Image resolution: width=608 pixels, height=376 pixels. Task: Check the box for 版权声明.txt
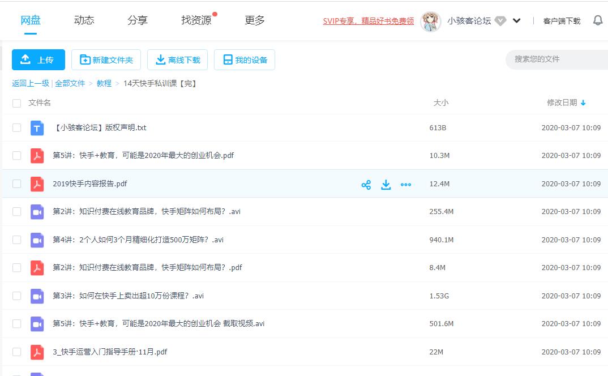point(16,127)
